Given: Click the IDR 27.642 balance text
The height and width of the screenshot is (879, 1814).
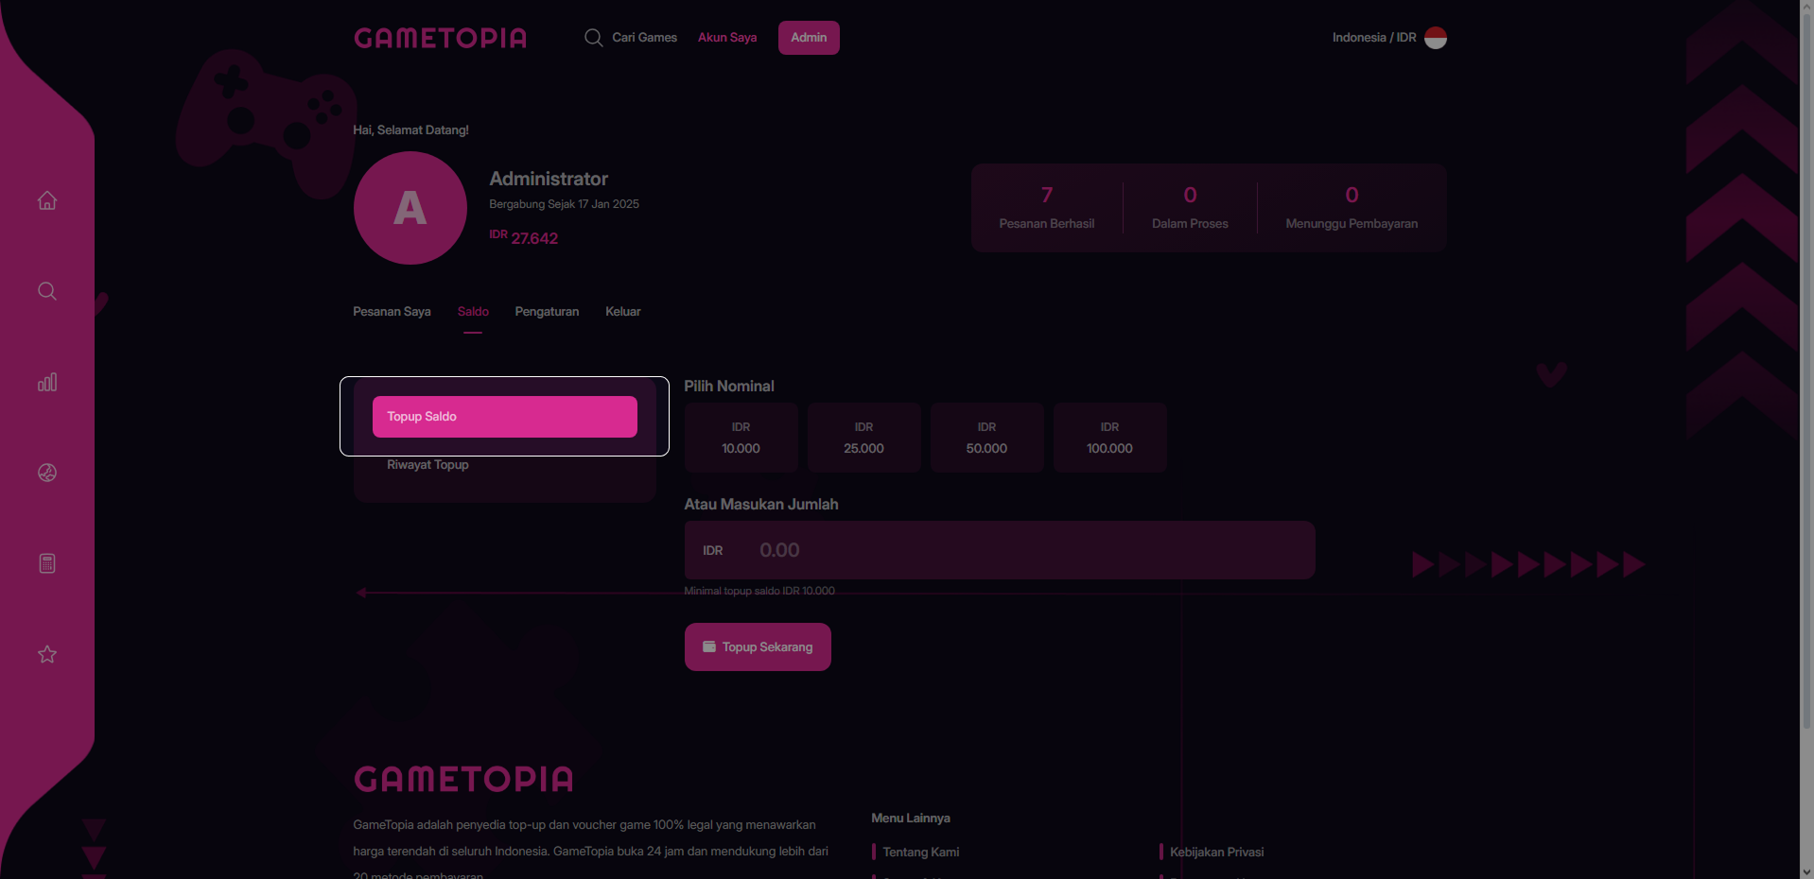Looking at the screenshot, I should coord(524,237).
